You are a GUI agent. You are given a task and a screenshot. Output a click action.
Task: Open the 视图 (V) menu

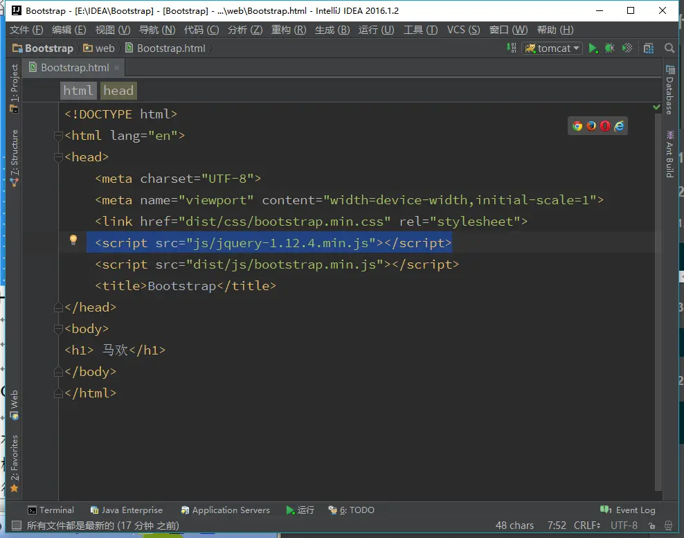(113, 30)
